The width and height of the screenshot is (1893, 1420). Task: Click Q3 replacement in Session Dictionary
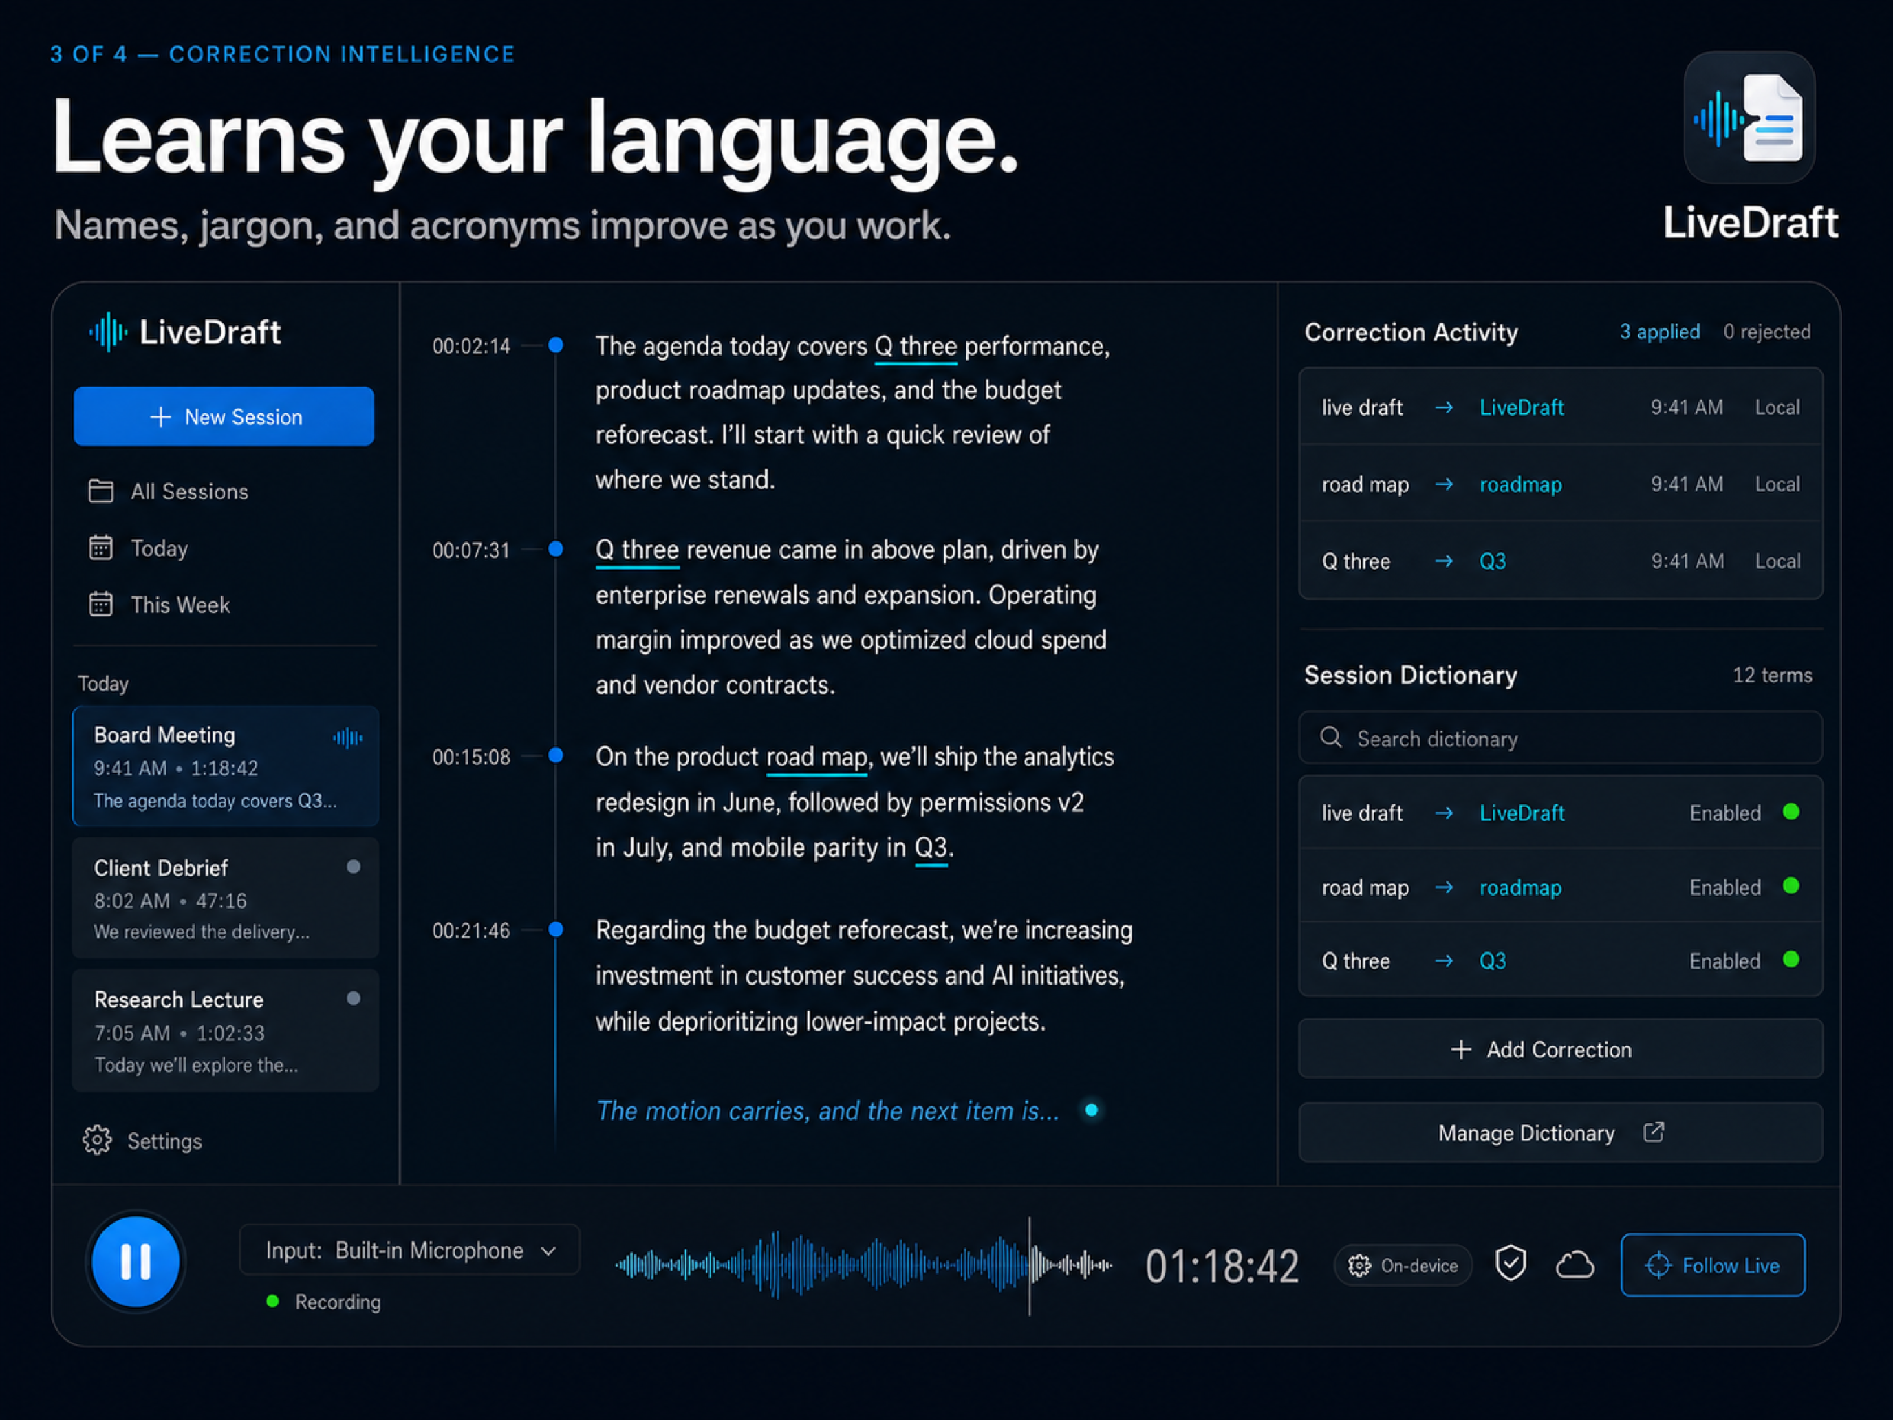point(1493,961)
